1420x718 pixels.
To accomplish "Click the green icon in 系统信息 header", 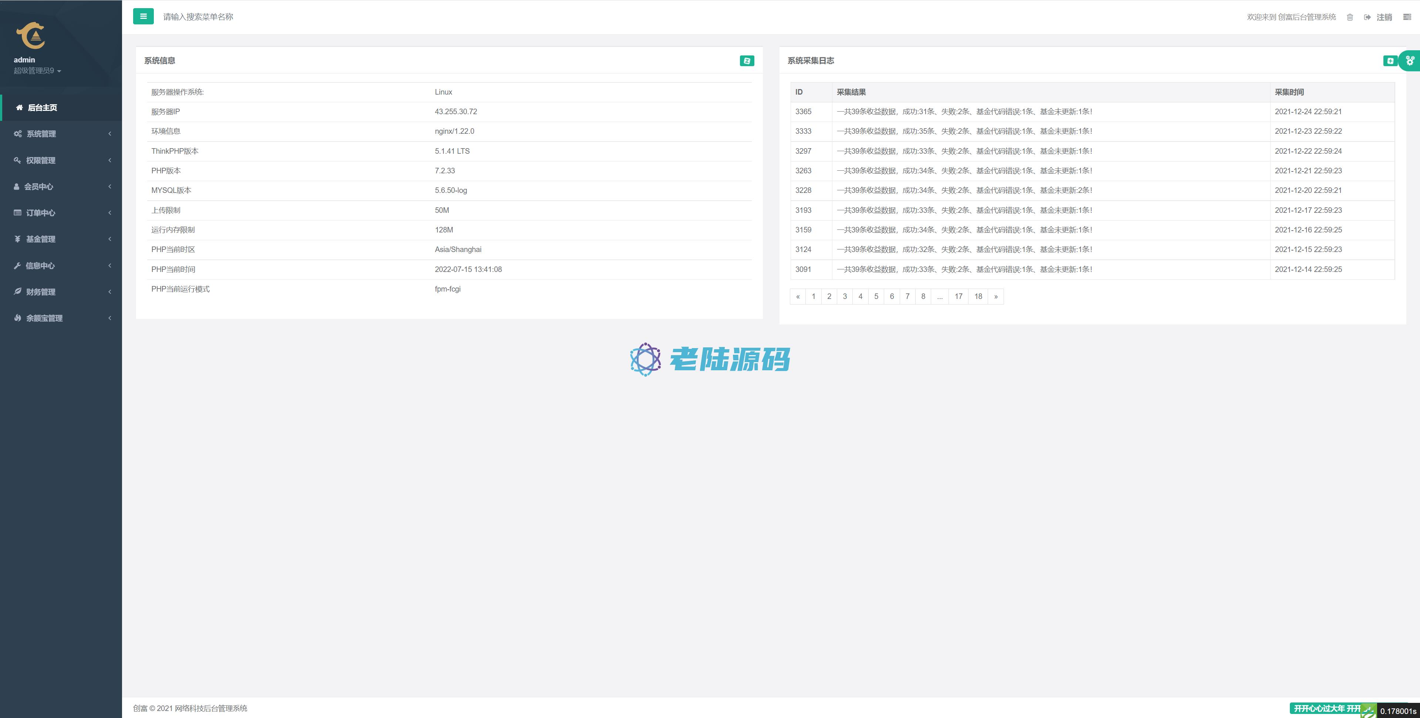I will 746,61.
